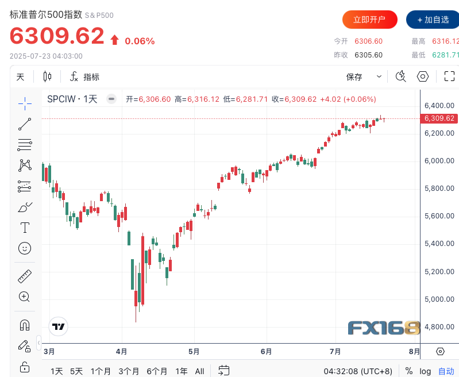Select the text annotation tool
The image size is (459, 377).
tap(25, 228)
